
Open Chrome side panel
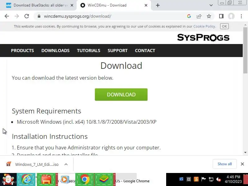point(221,16)
